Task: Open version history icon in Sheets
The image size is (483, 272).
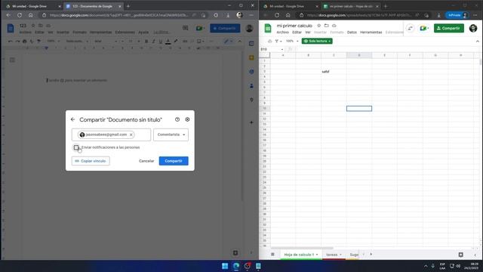Action: (x=410, y=28)
